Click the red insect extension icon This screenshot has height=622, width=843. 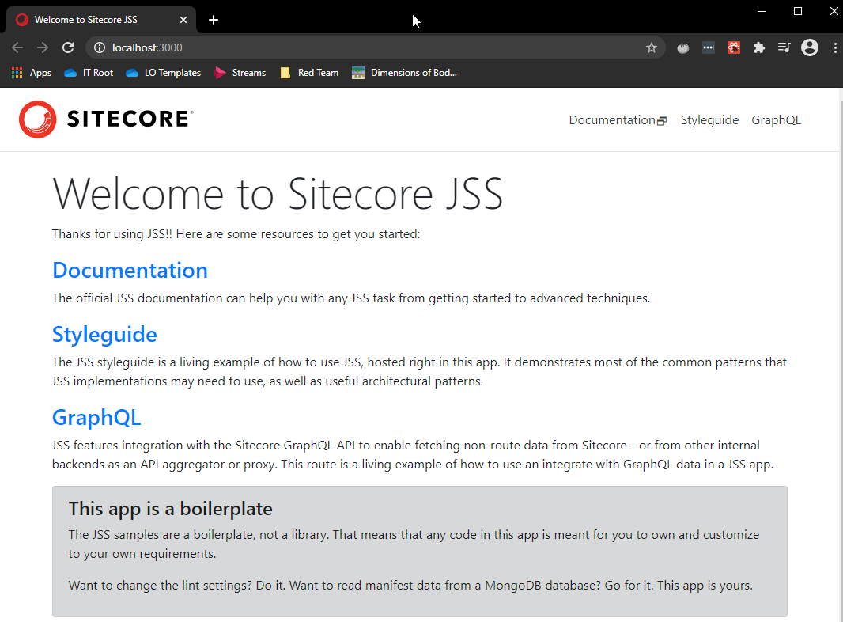734,47
